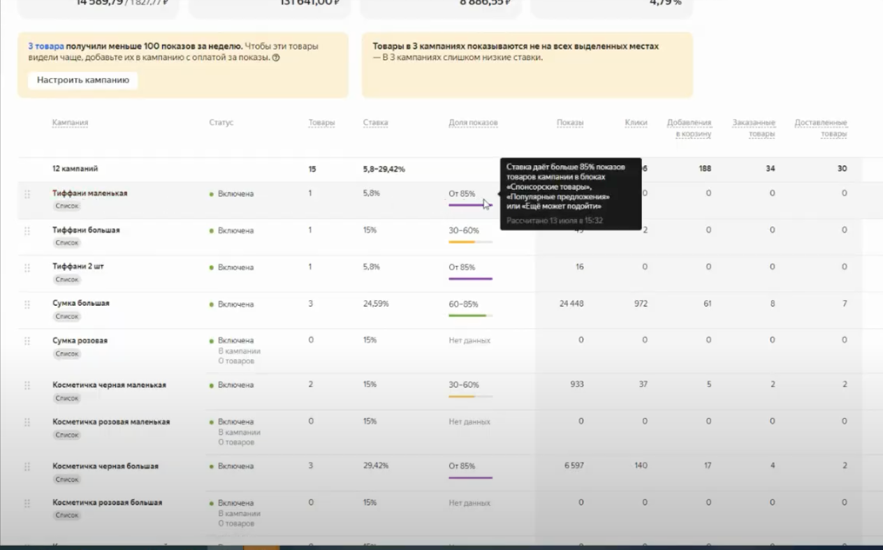The height and width of the screenshot is (550, 883).
Task: Open campaign Косметичка розовая большая
Action: (107, 503)
